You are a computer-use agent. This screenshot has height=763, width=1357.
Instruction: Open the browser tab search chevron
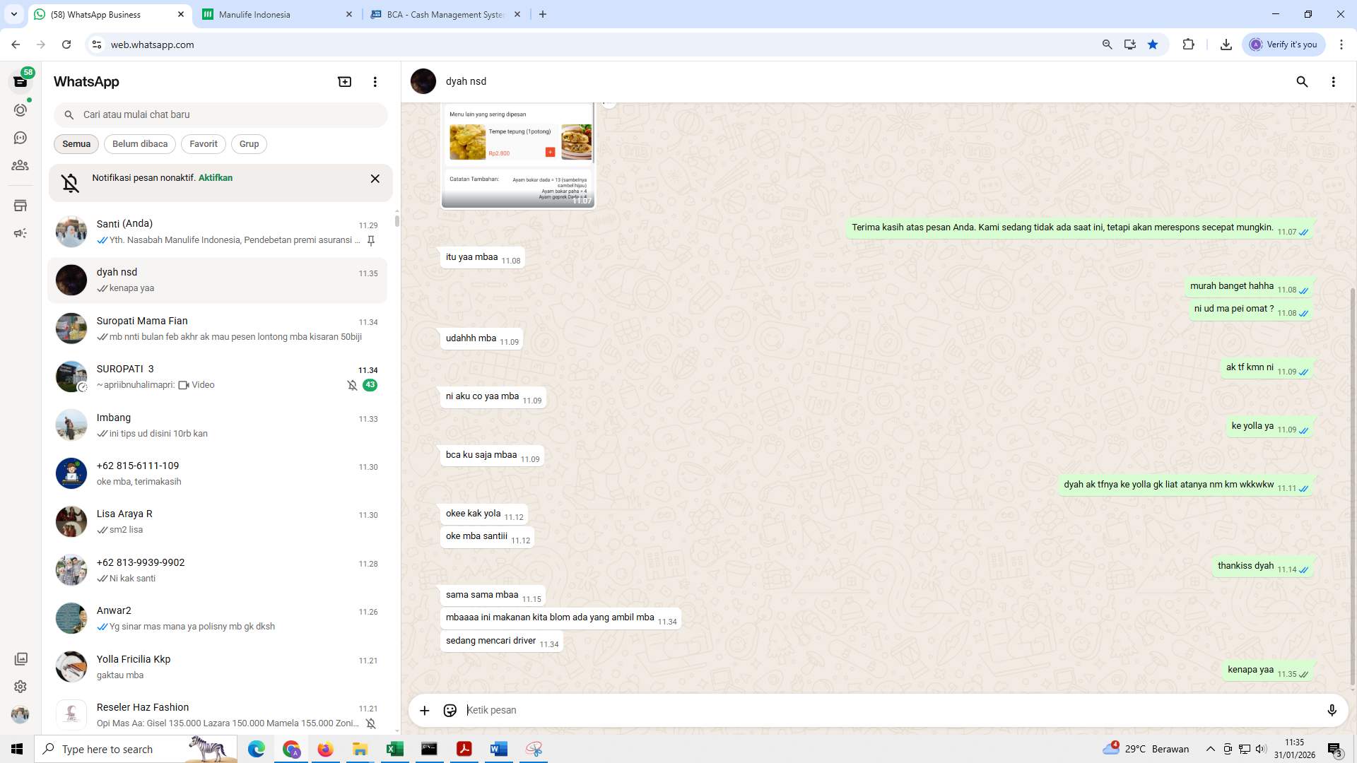(13, 13)
